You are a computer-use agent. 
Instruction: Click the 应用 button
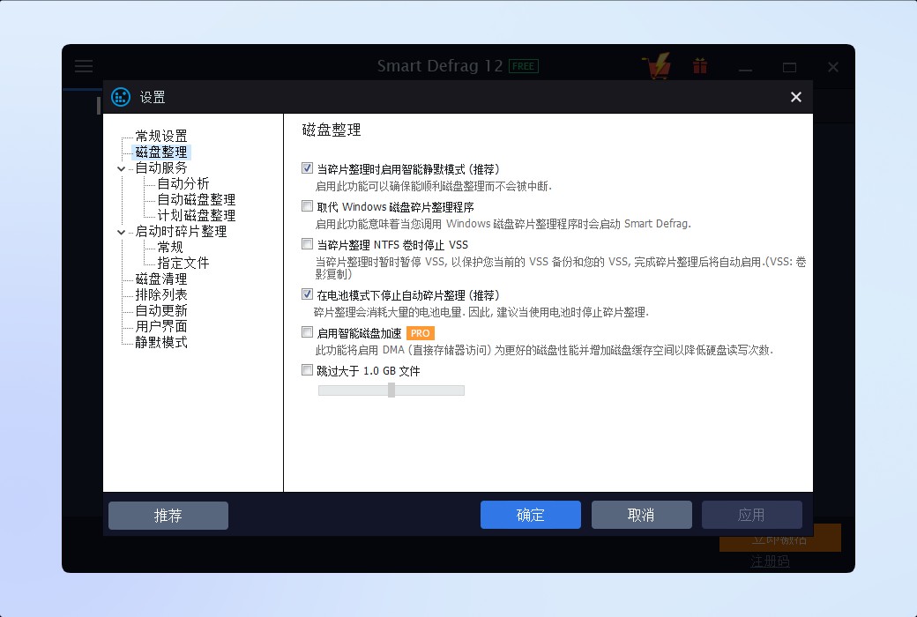point(751,515)
